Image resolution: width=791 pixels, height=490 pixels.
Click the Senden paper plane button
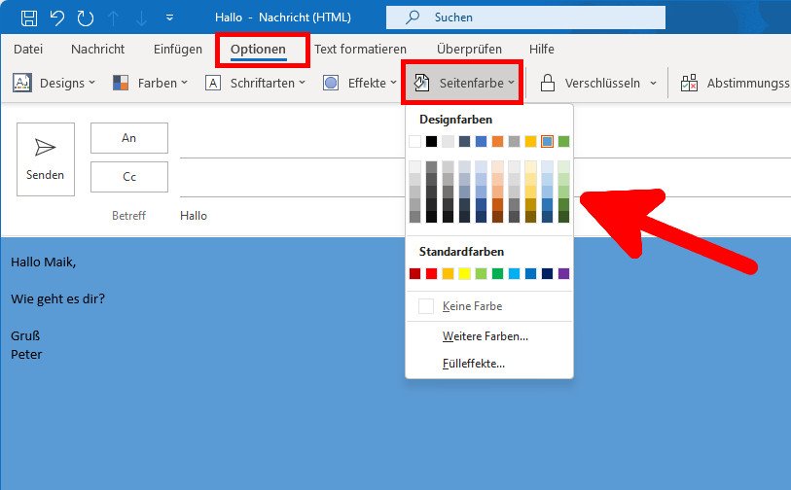[x=46, y=158]
